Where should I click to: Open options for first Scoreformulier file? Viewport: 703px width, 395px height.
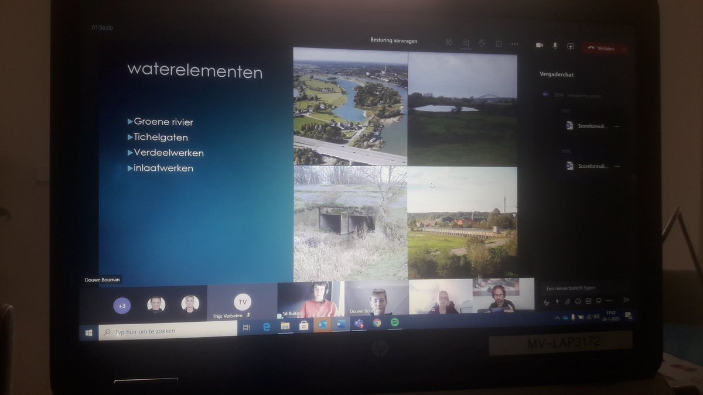pos(616,126)
